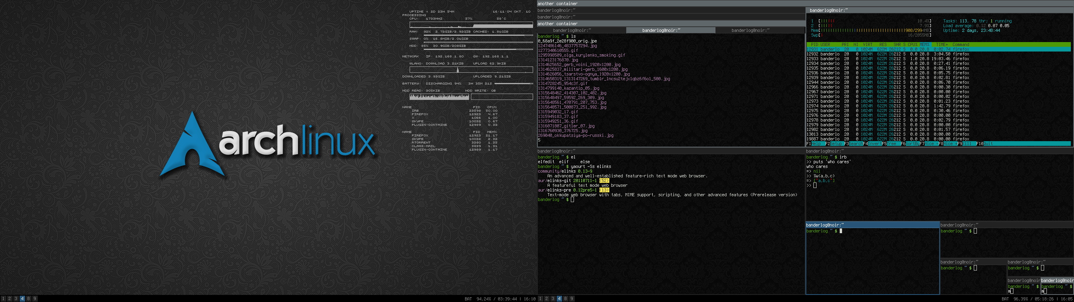Switch to workspace 9 on the right monitor bar

click(572, 299)
